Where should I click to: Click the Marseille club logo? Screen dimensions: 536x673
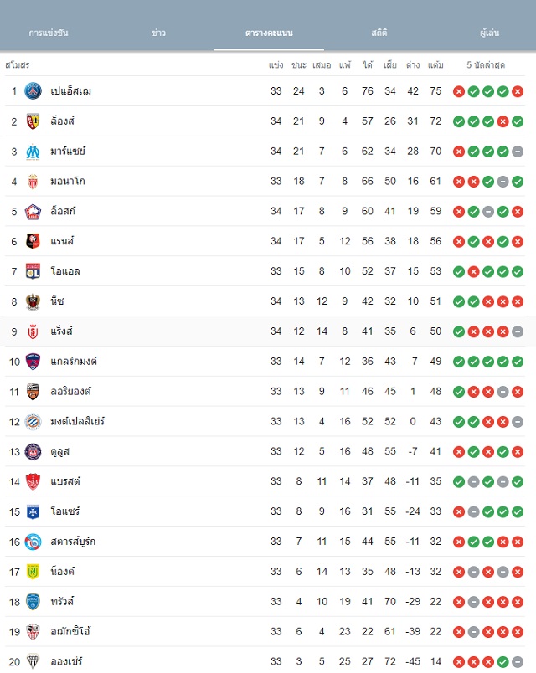[33, 152]
